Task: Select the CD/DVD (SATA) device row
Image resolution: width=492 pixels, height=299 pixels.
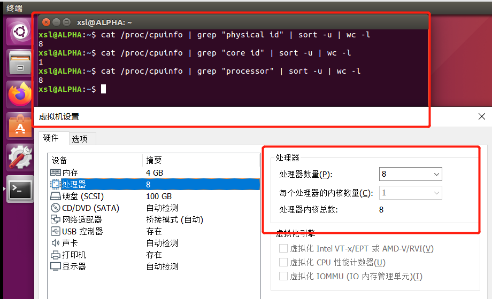Action: pyautogui.click(x=154, y=208)
